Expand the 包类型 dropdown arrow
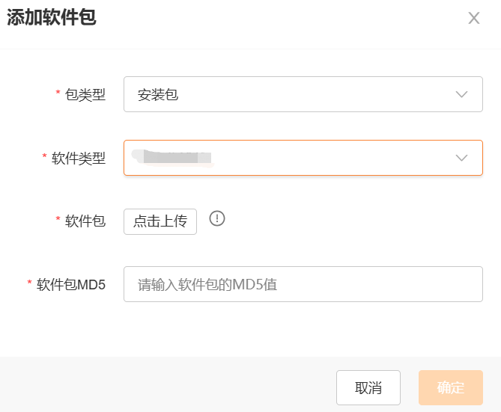Image resolution: width=501 pixels, height=412 pixels. [x=461, y=94]
